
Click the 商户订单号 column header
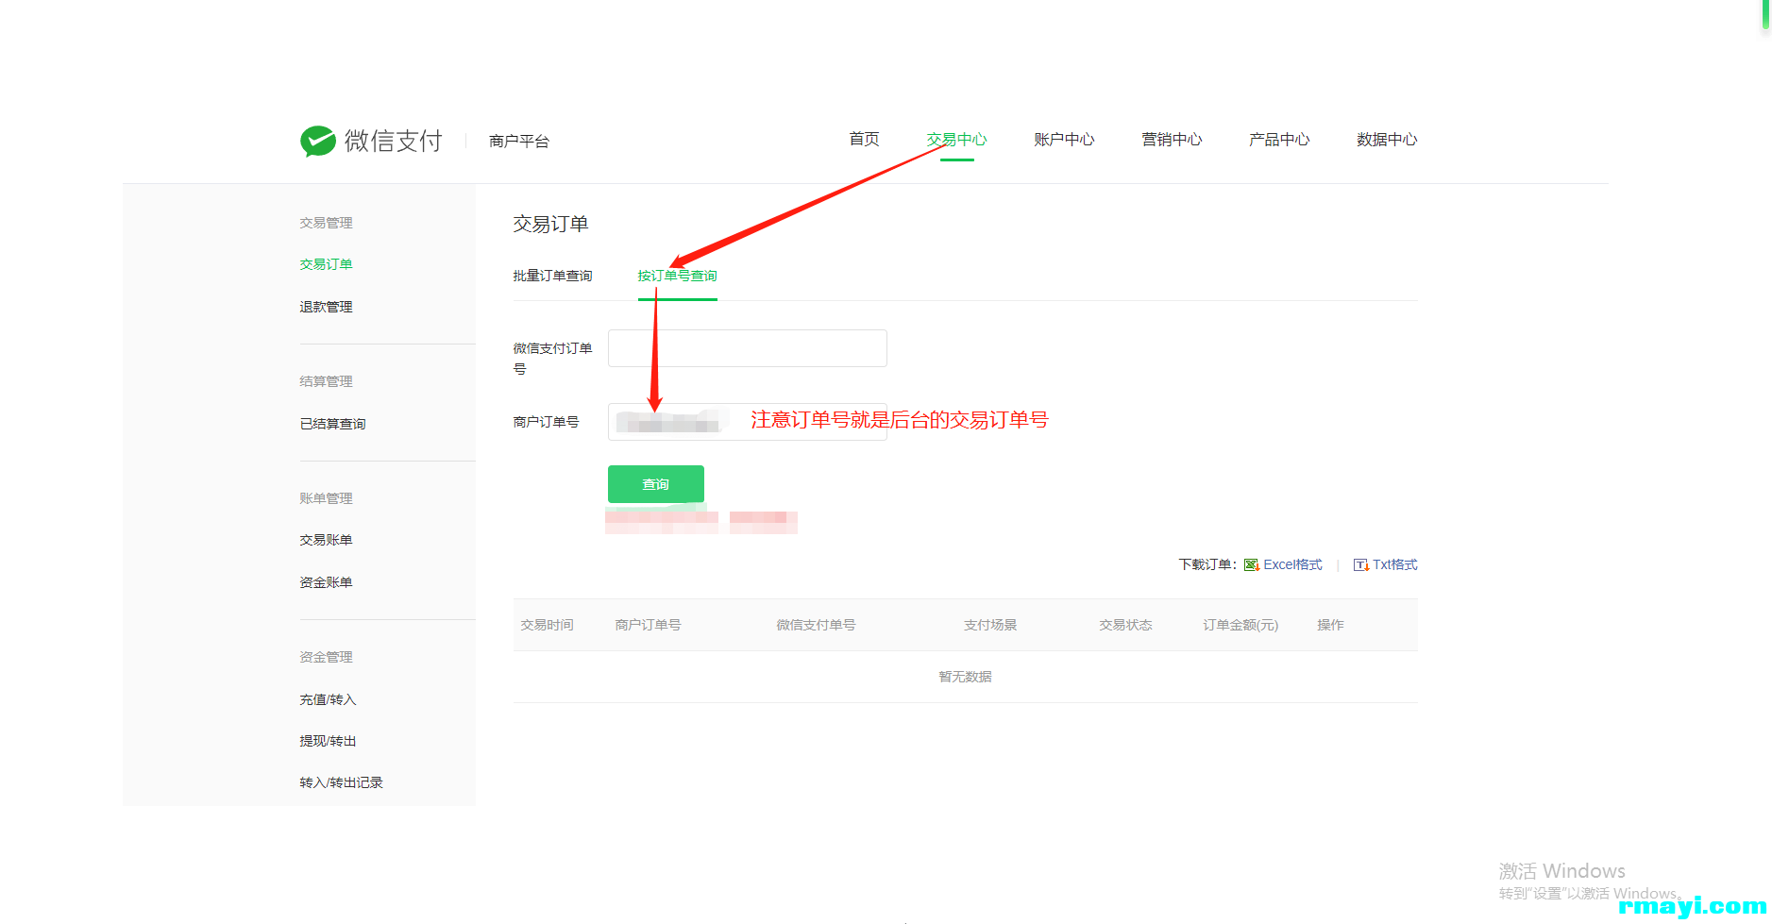[x=648, y=625]
